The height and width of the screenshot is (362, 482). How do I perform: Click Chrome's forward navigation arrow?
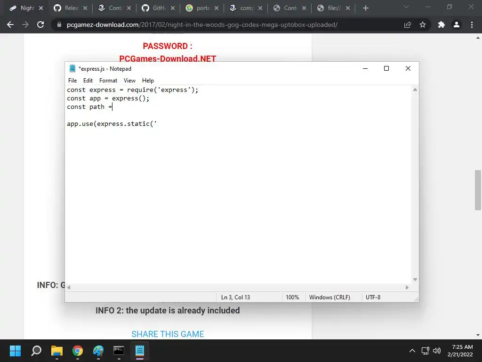[x=25, y=25]
